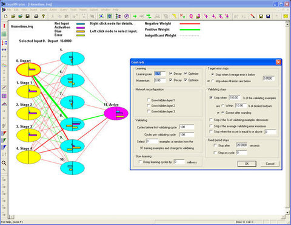Enable Delay learning cycles by checkbox

[x=140, y=162]
